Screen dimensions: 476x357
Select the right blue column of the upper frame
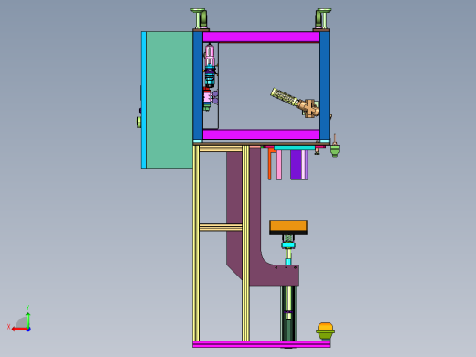click(324, 85)
